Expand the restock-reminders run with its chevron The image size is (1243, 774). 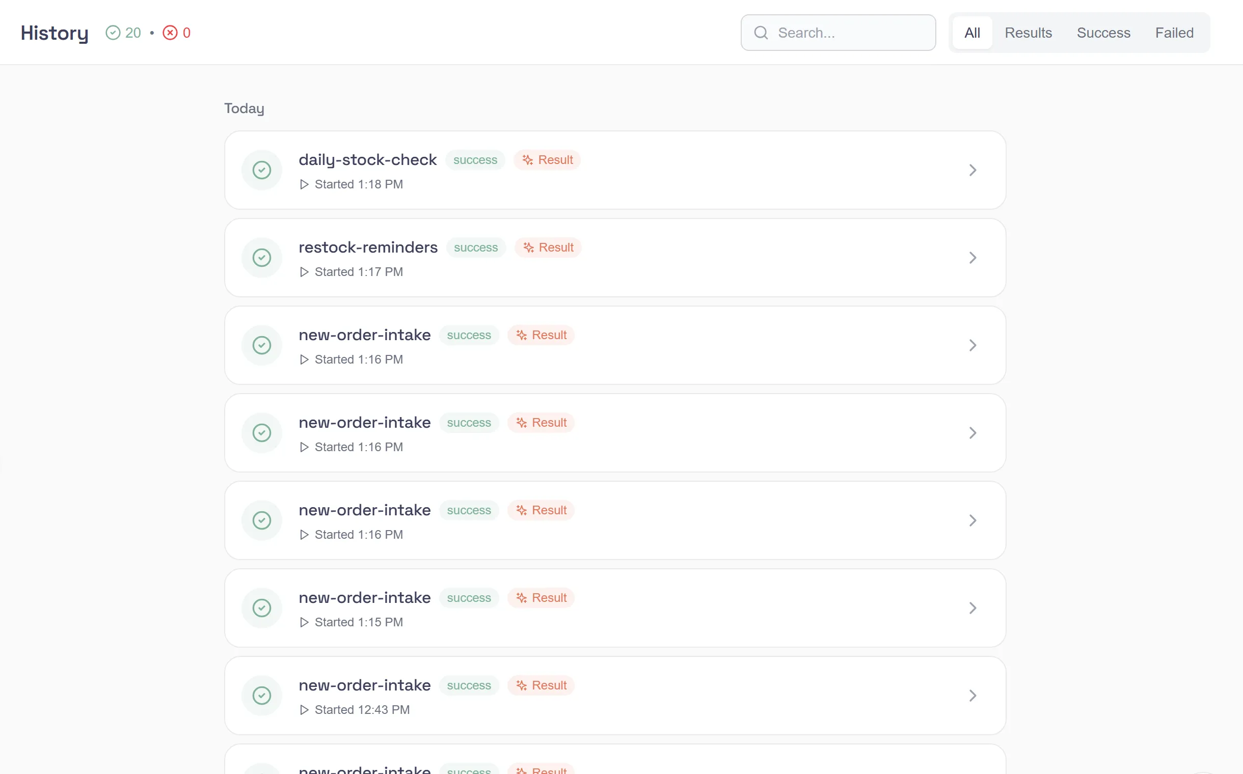point(972,258)
